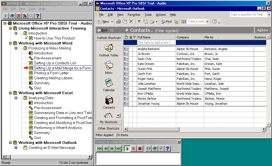272x166 pixels.
Task: Open Outlook Favorites menu
Action: (134, 15)
